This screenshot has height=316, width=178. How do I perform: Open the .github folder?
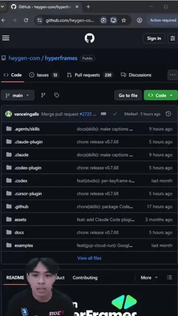tap(21, 206)
